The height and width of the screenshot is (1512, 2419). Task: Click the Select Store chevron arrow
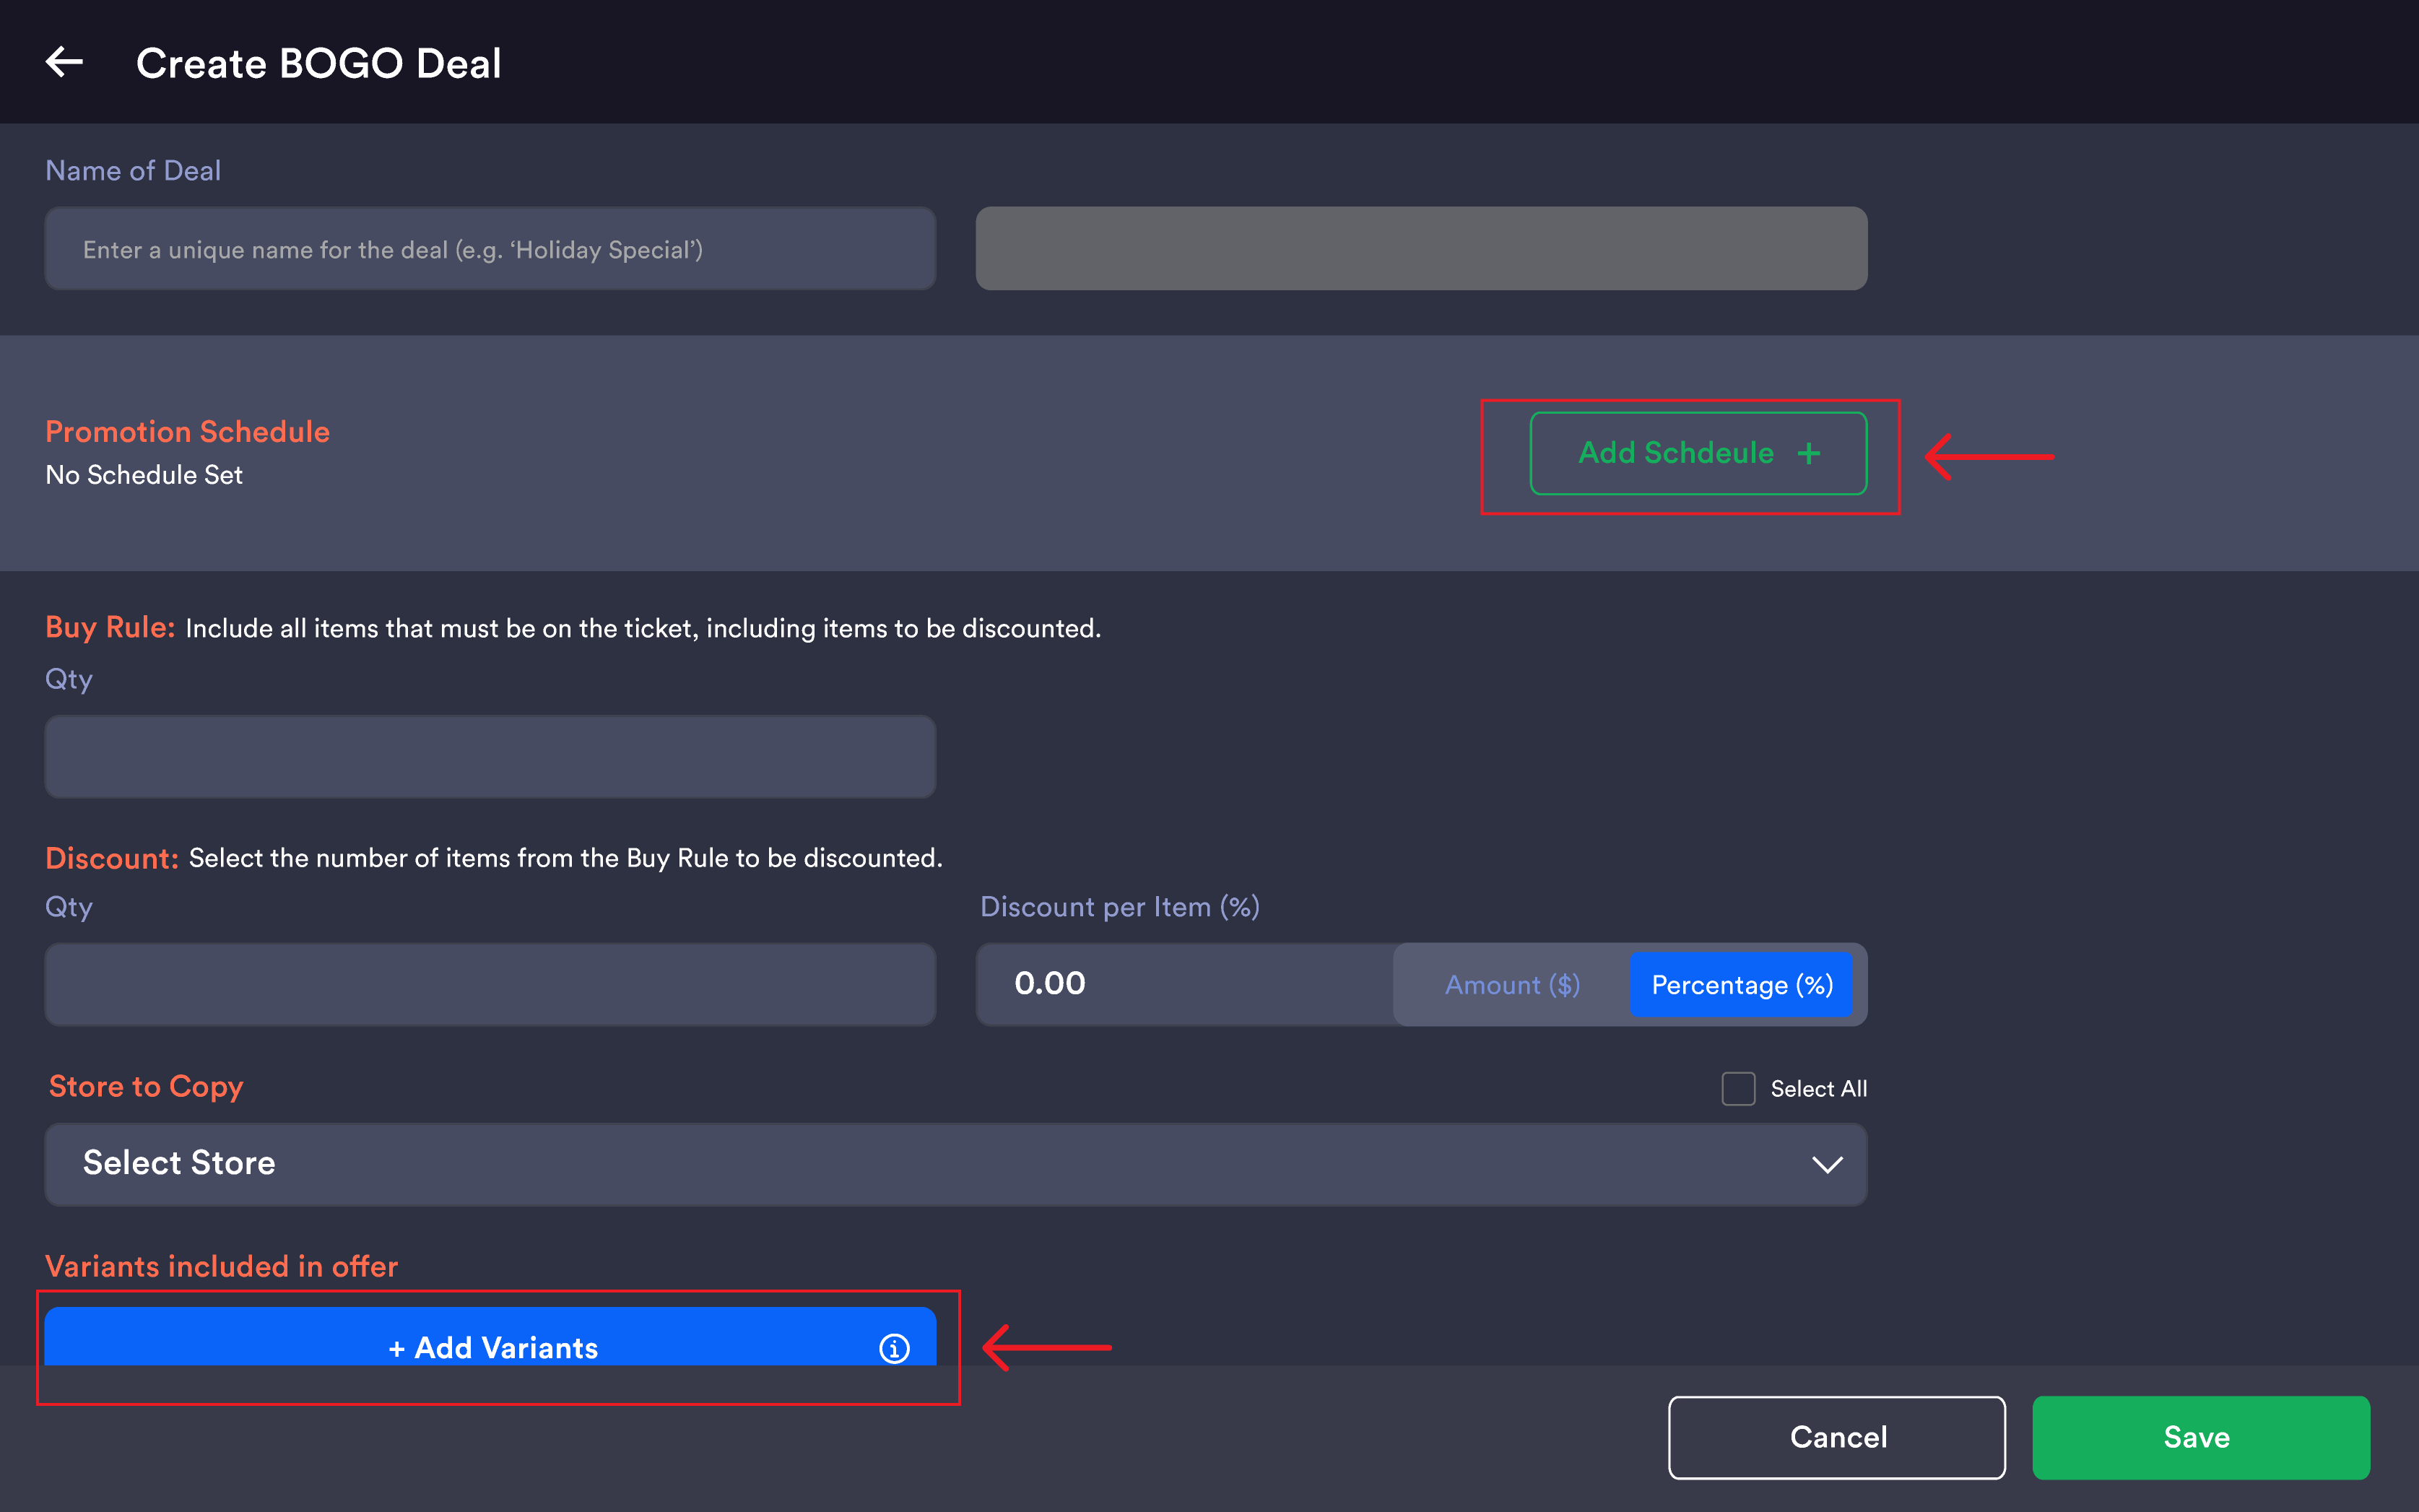pos(1826,1165)
